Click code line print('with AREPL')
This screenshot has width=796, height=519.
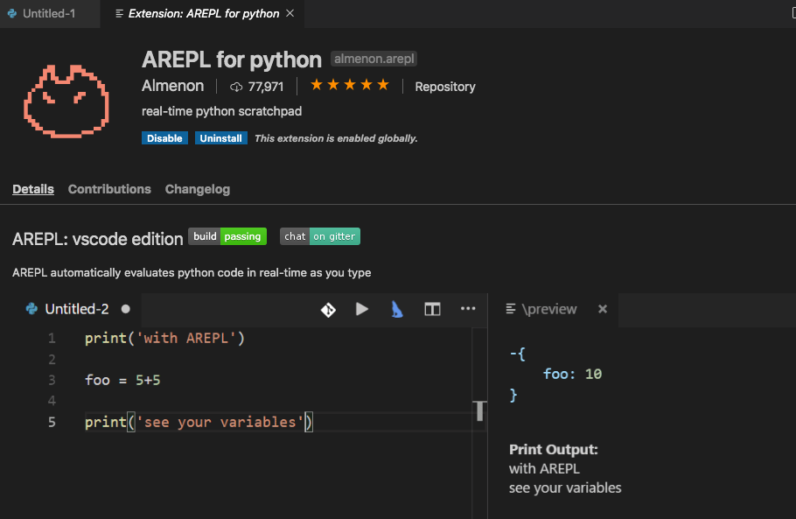[x=164, y=338]
